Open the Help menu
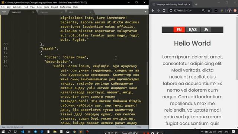The width and height of the screenshot is (238, 134). point(75,7)
